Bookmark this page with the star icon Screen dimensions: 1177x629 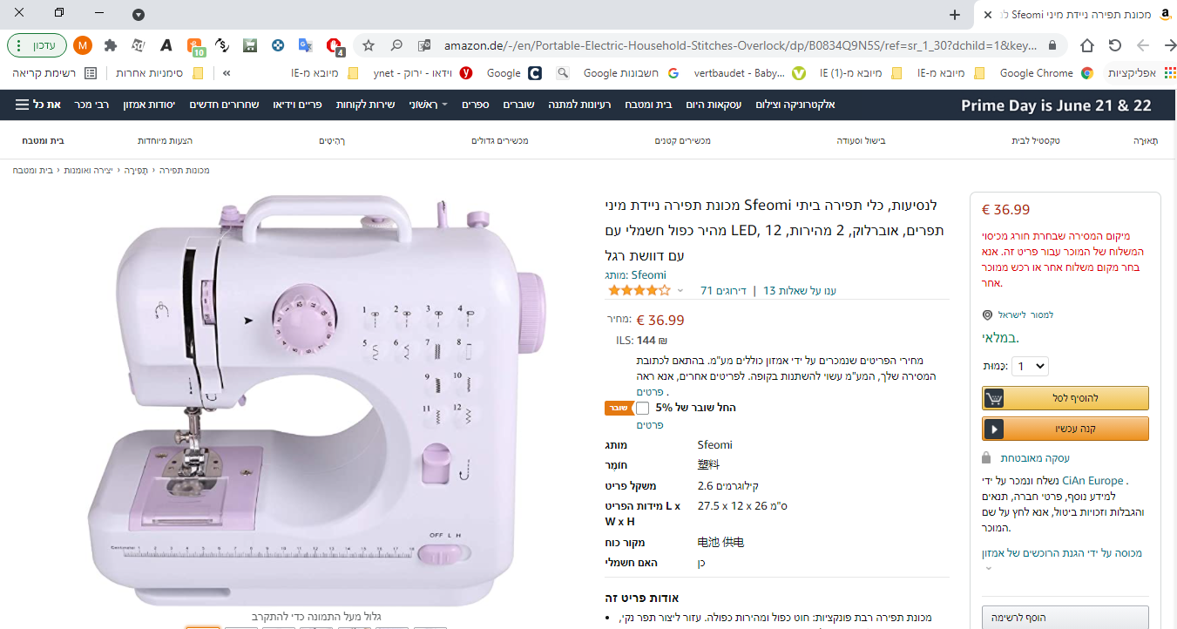[x=368, y=44]
